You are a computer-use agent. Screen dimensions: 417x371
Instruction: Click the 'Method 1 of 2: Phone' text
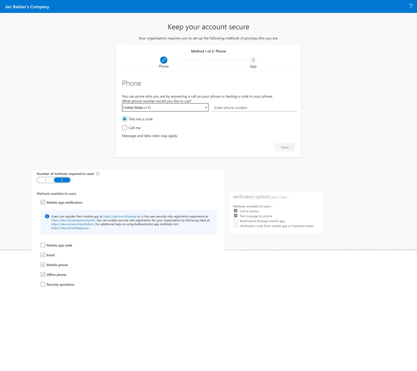(208, 51)
